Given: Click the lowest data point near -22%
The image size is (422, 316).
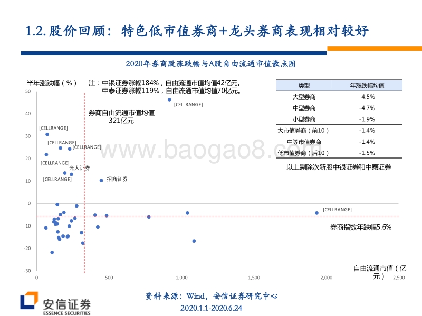Looking at the screenshot, I should tap(52, 252).
